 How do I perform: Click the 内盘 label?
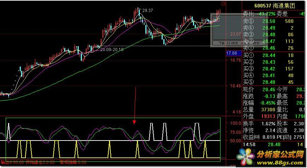pyautogui.click(x=282, y=117)
